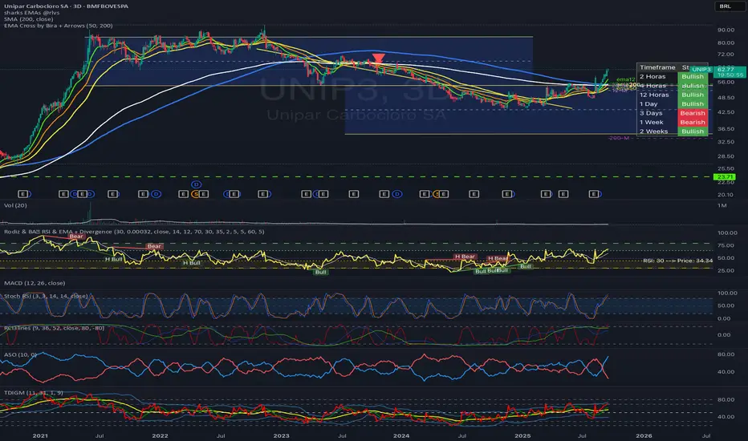Click the Timeframe table header cell

[x=657, y=67]
